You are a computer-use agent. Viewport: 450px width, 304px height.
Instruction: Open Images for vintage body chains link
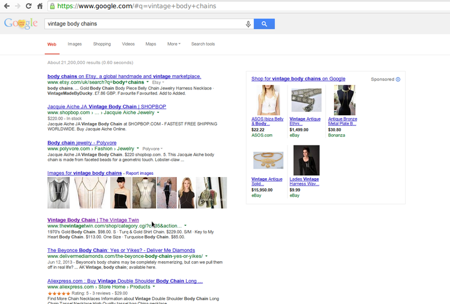pyautogui.click(x=84, y=173)
